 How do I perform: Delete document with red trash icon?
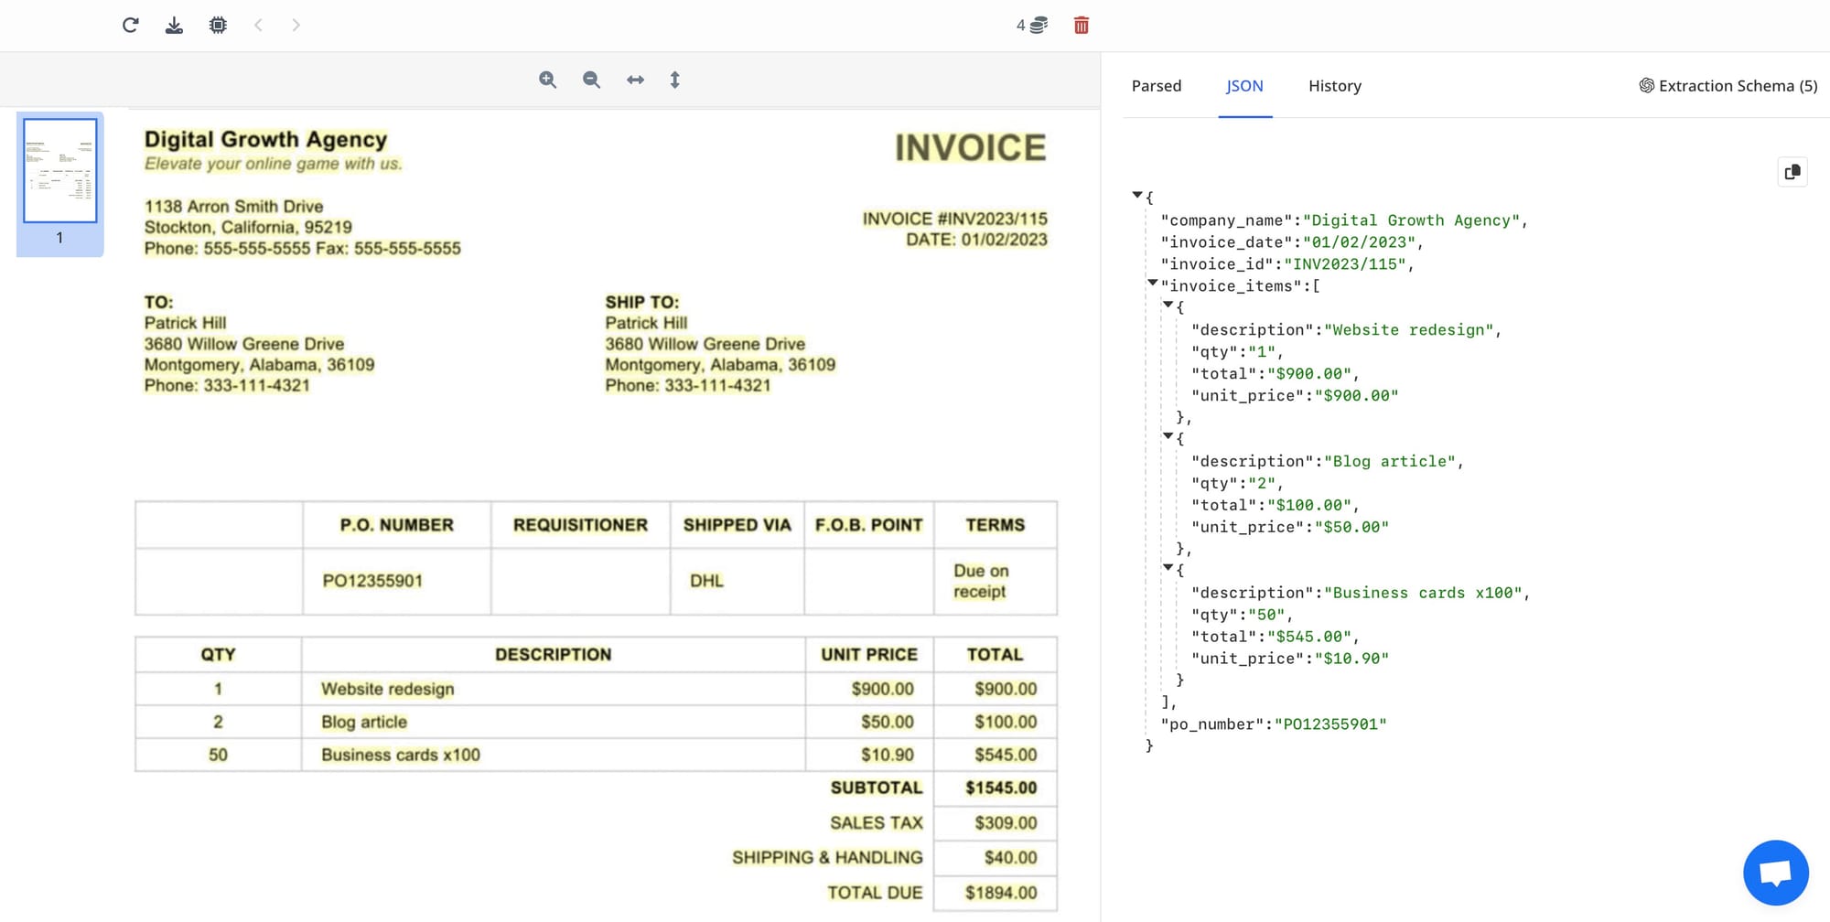coord(1081,25)
